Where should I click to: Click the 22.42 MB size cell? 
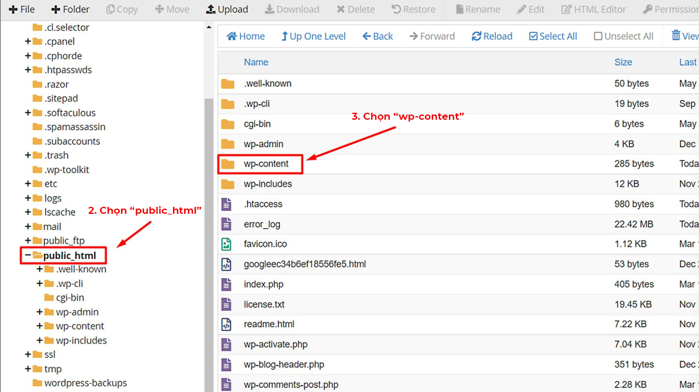coord(634,224)
